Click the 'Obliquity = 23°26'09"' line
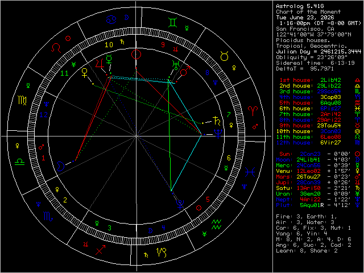The width and height of the screenshot is (364, 273). (312, 57)
